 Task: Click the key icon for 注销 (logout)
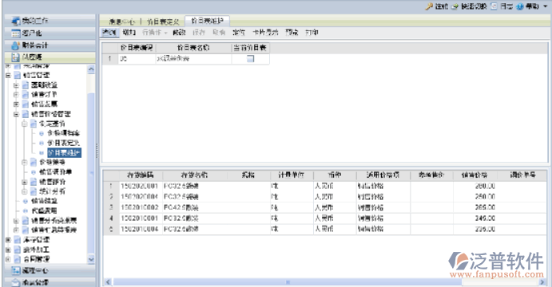[x=429, y=6]
